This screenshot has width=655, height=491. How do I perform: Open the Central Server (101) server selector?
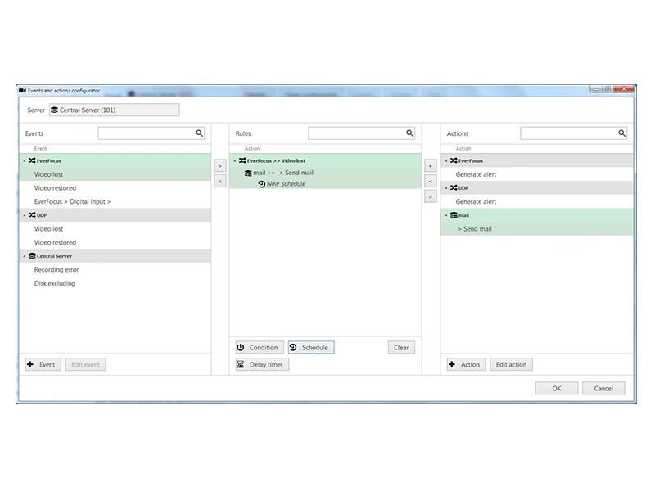coord(114,110)
